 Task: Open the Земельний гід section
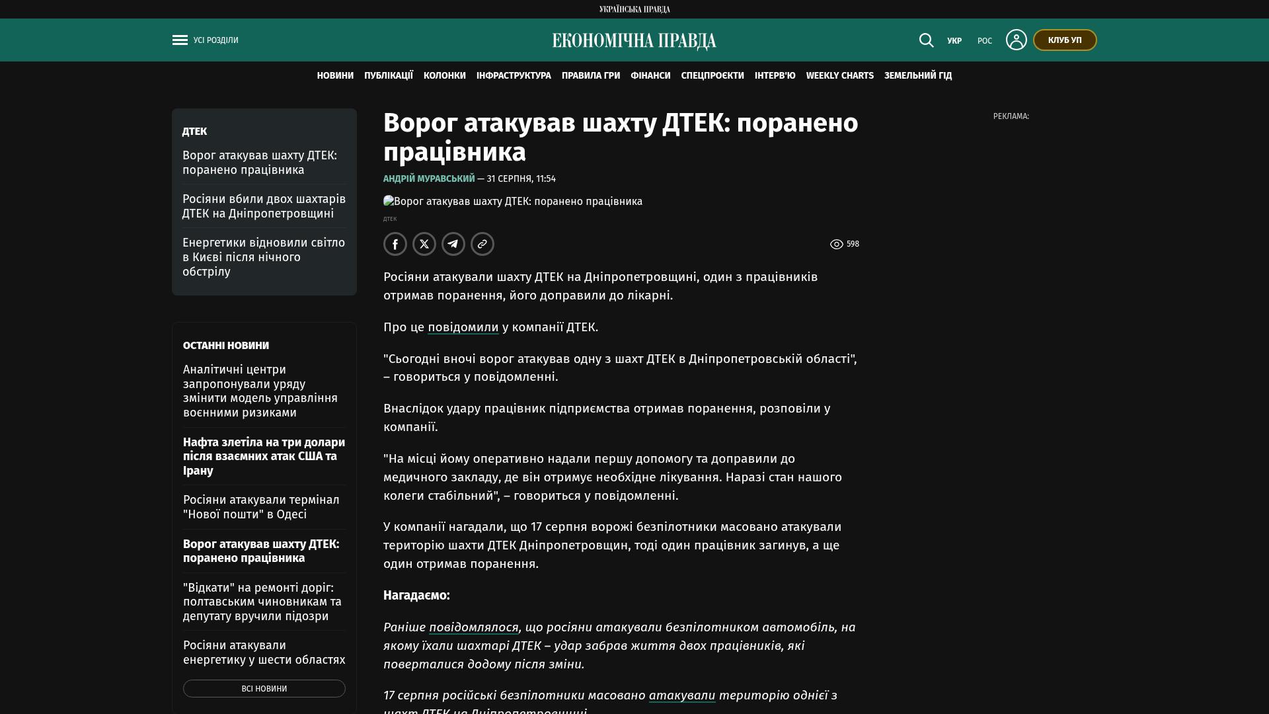coord(918,76)
